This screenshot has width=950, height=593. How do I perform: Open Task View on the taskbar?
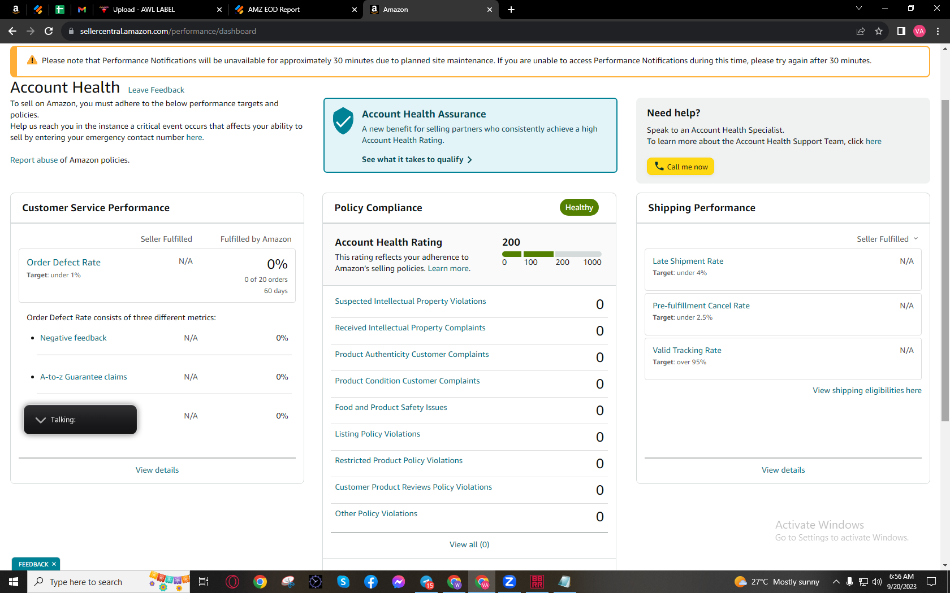204,582
